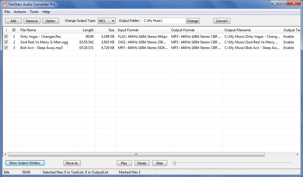Sort by the ID column header
Image resolution: width=303 pixels, height=177 pixels.
14,30
